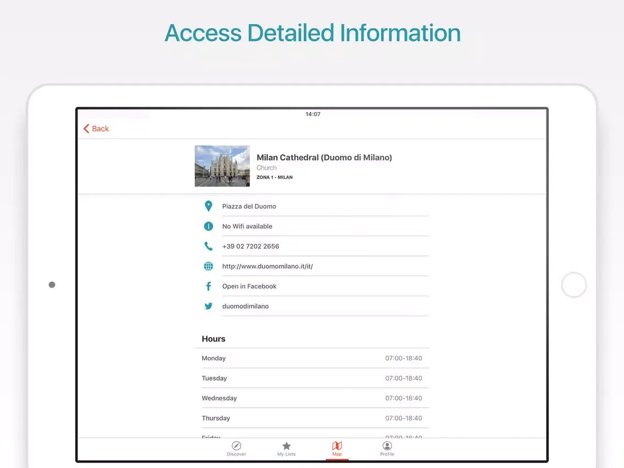Tap the phone handset icon

point(208,246)
